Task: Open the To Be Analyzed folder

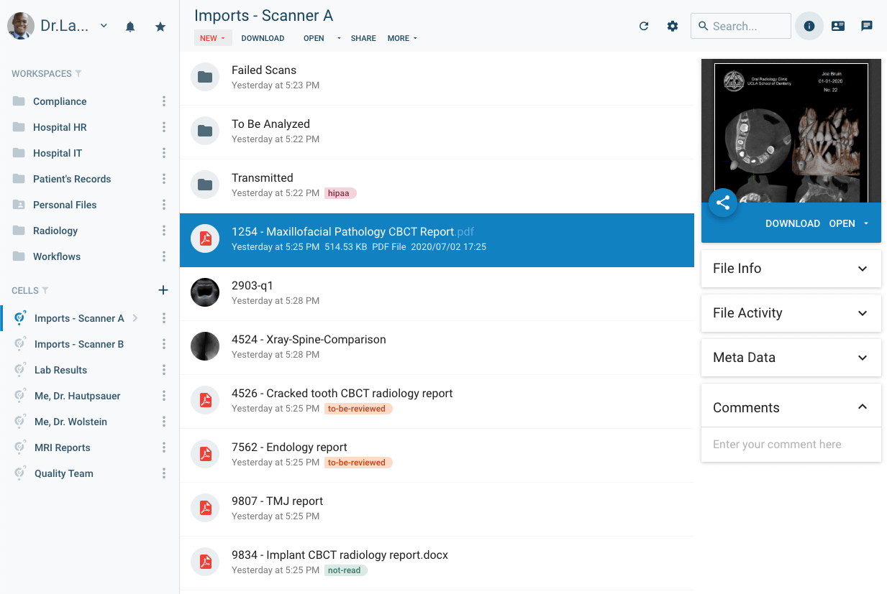Action: click(x=437, y=131)
